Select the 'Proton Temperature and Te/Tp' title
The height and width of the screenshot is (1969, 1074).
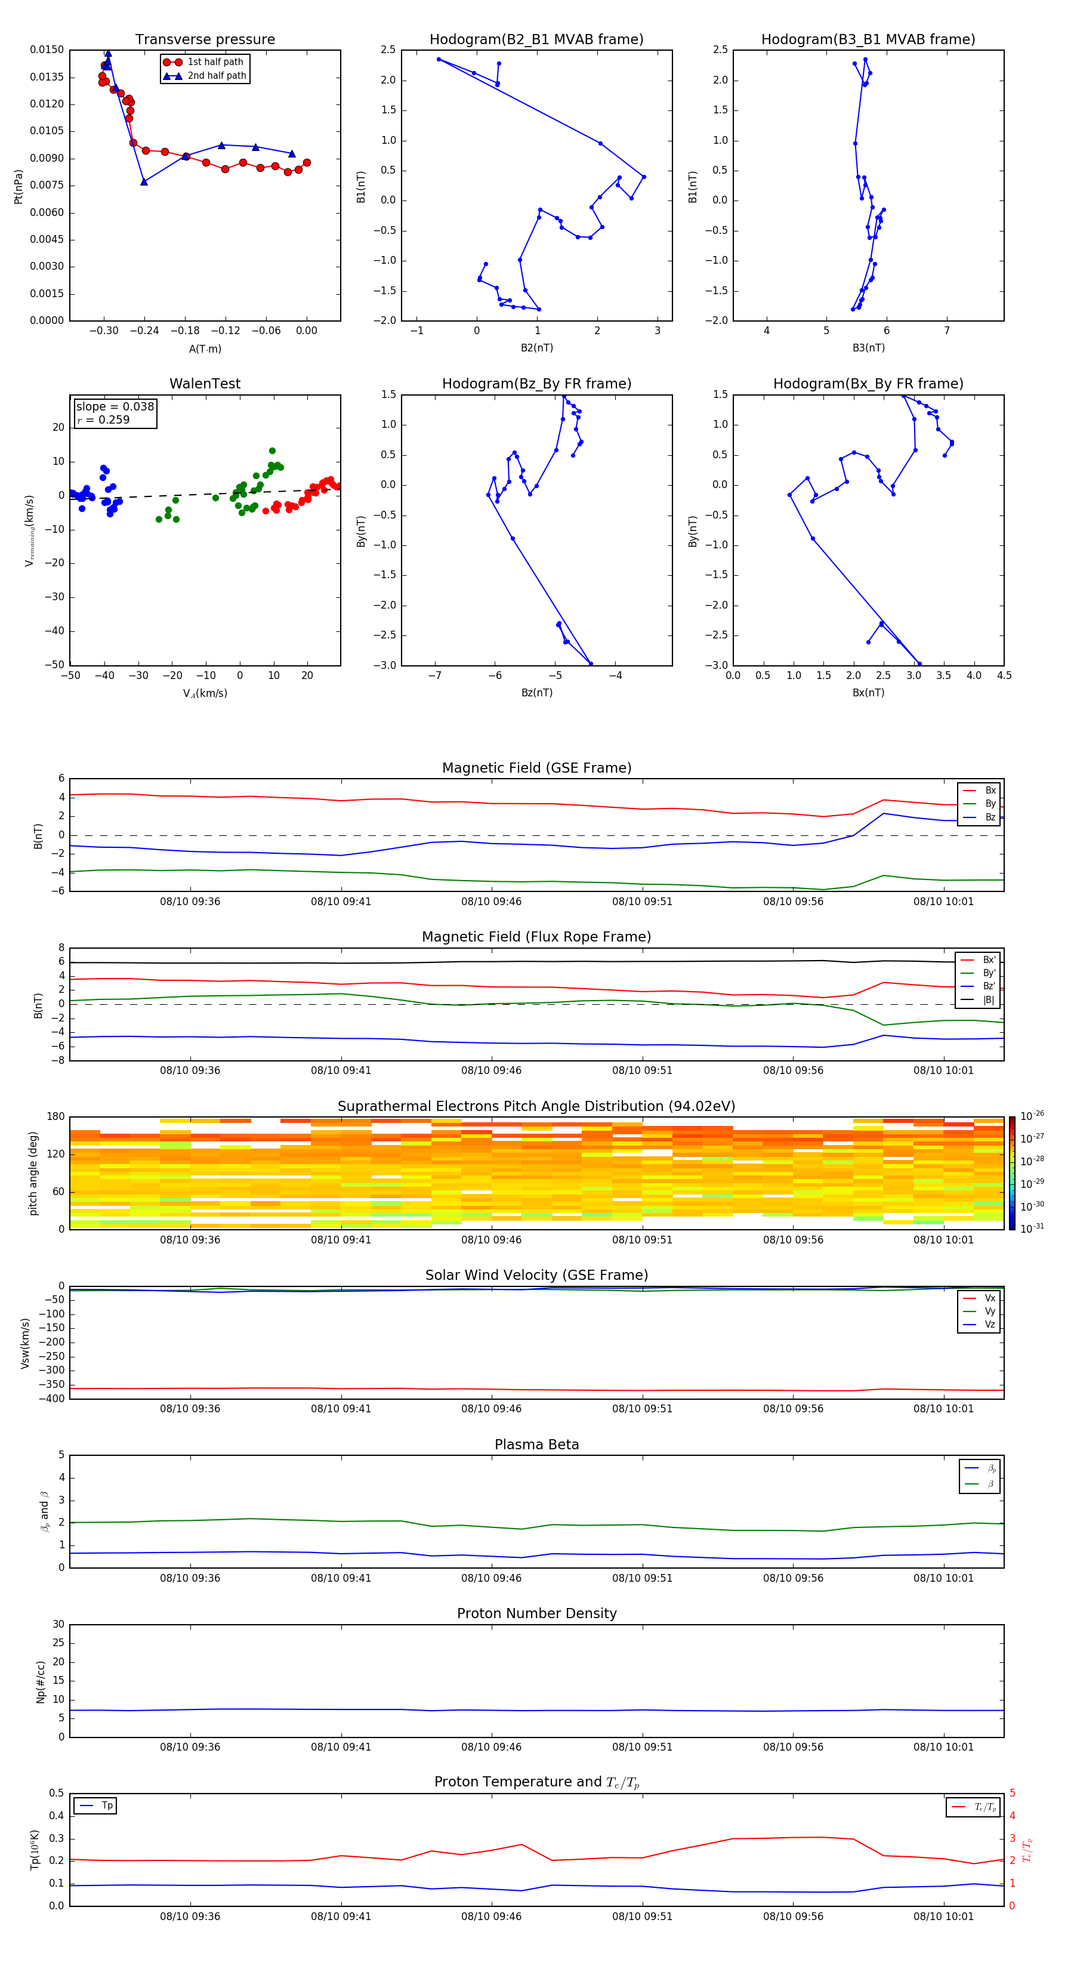coord(536,1782)
